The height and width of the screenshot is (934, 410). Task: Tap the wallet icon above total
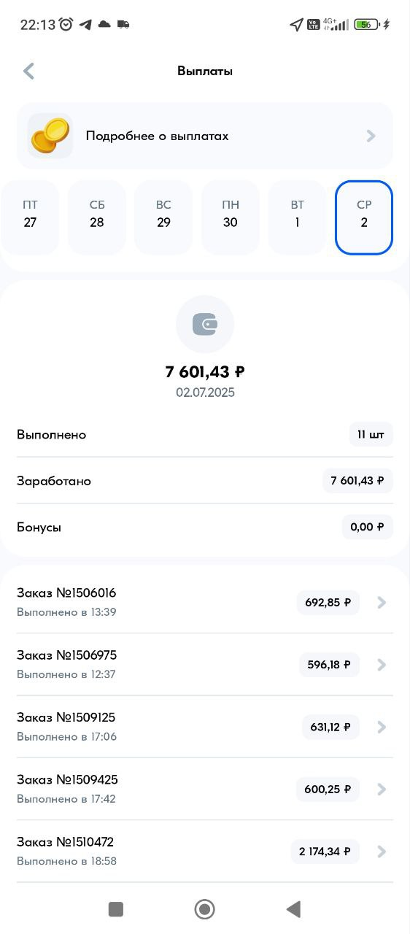pyautogui.click(x=205, y=324)
